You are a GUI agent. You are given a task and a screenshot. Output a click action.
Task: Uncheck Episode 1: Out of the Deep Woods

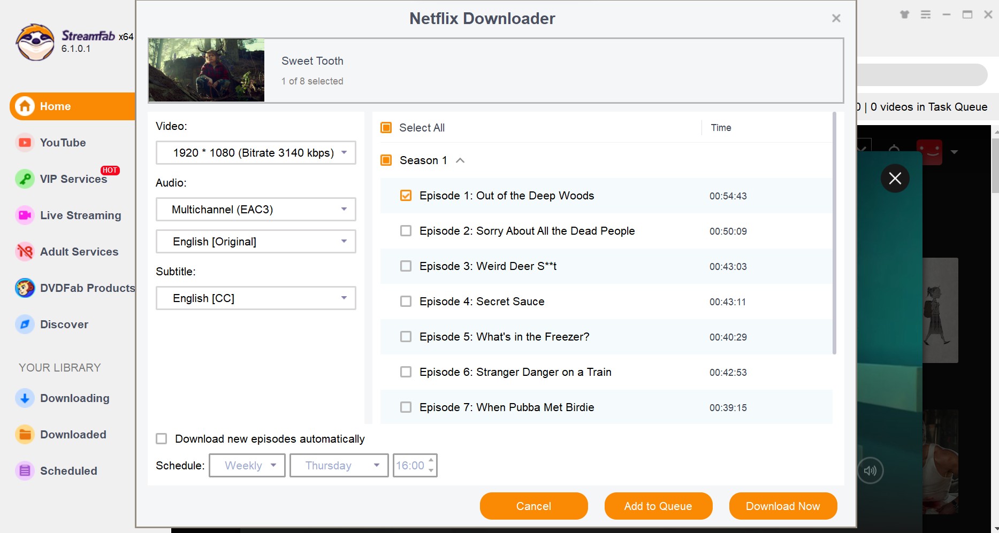[406, 196]
